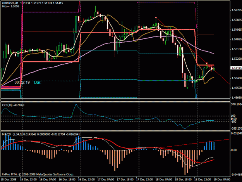
Task: Click the -395.270 CCI scale value
Action: click(x=237, y=128)
